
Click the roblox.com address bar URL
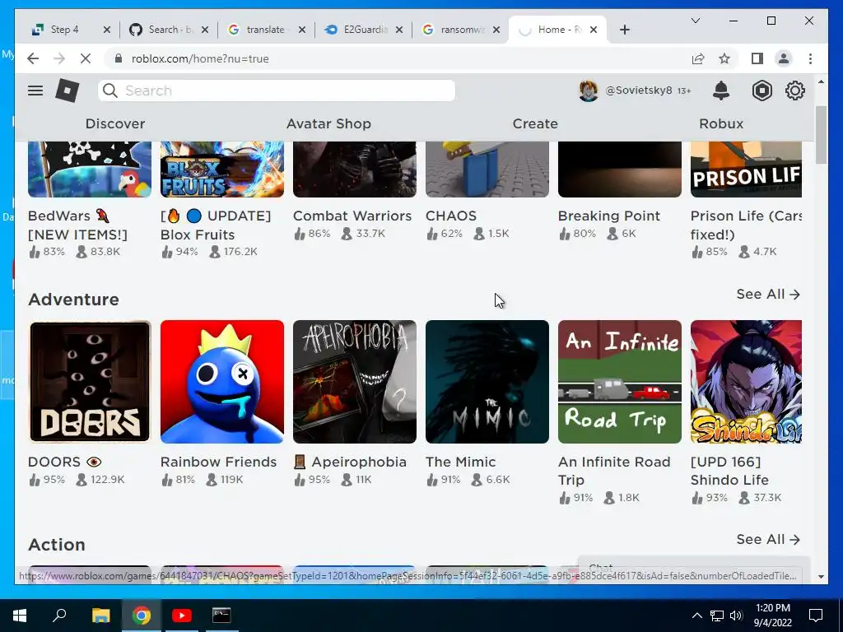(200, 58)
